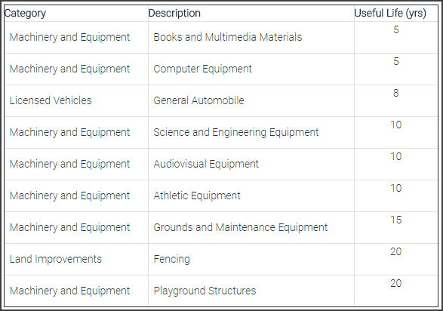The width and height of the screenshot is (443, 311).
Task: Click the Fencing description cell
Action: tap(171, 259)
